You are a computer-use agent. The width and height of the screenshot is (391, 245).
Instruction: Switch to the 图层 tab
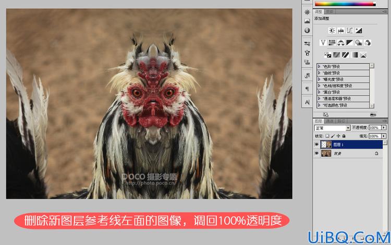(318, 121)
